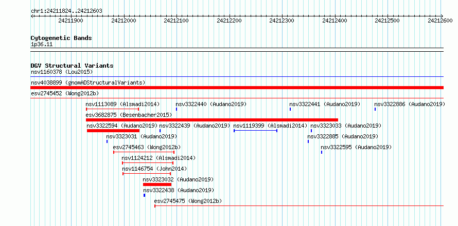Screen dimensions: 458x226
Task: Open esv2745475 (Wong2012b) label
Action: point(188,201)
